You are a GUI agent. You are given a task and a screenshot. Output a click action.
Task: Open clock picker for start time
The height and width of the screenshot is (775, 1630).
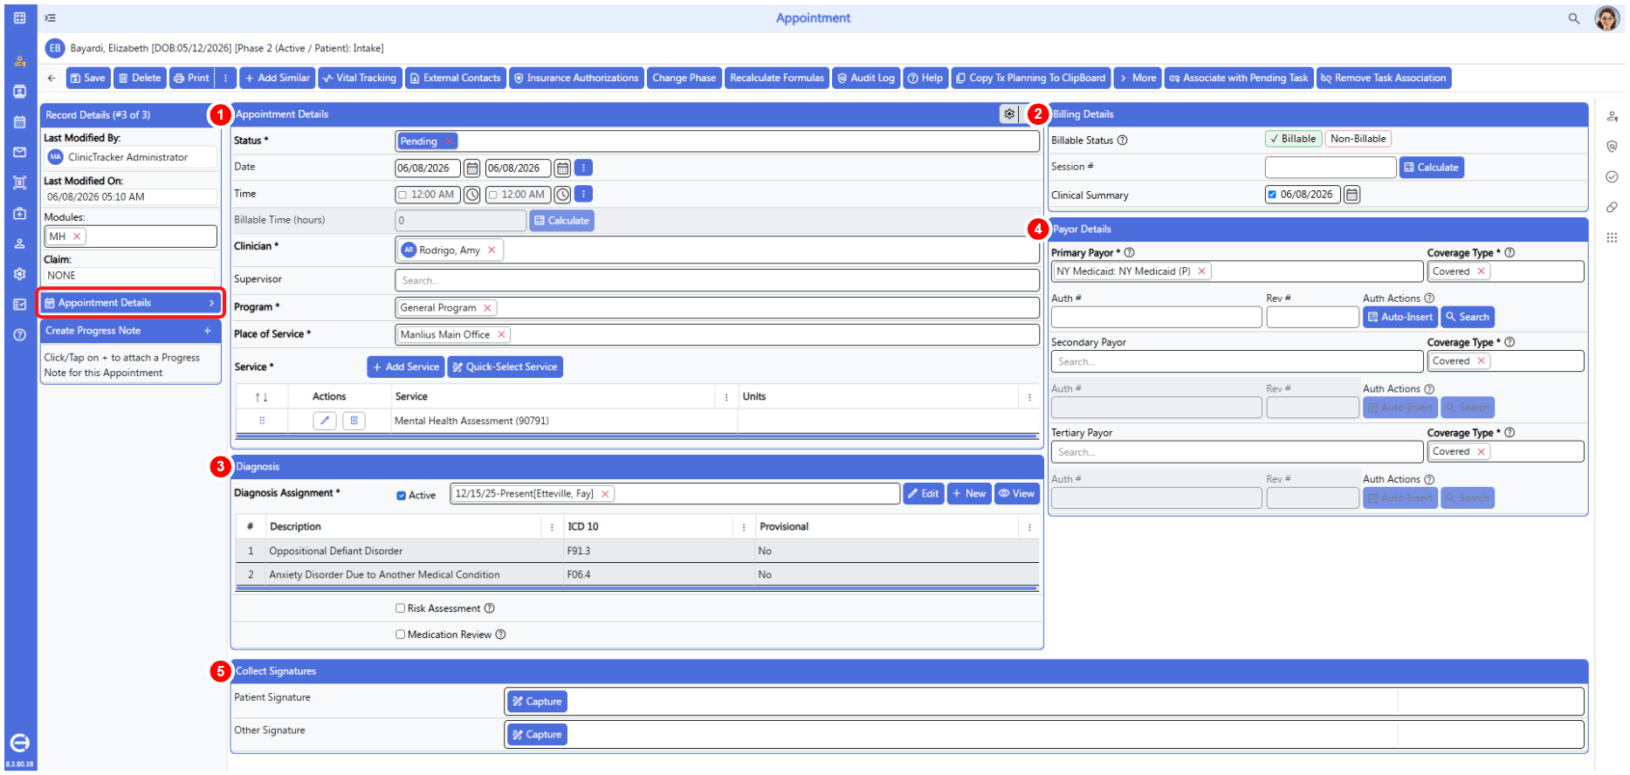click(x=472, y=195)
